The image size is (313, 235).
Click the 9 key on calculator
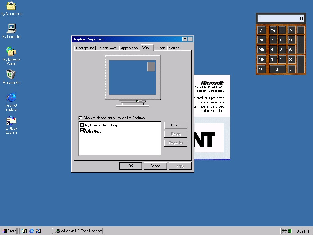pos(291,40)
